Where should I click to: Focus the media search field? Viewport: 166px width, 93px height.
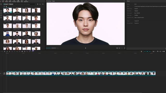click(25, 4)
